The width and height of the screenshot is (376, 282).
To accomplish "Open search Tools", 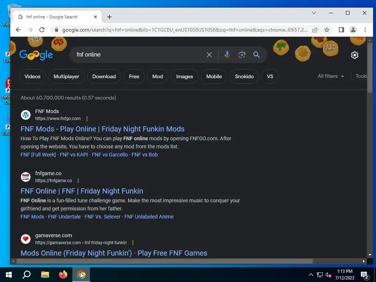I will (x=361, y=76).
